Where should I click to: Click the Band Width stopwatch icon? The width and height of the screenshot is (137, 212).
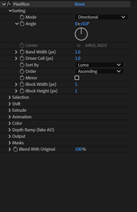[x=22, y=52]
